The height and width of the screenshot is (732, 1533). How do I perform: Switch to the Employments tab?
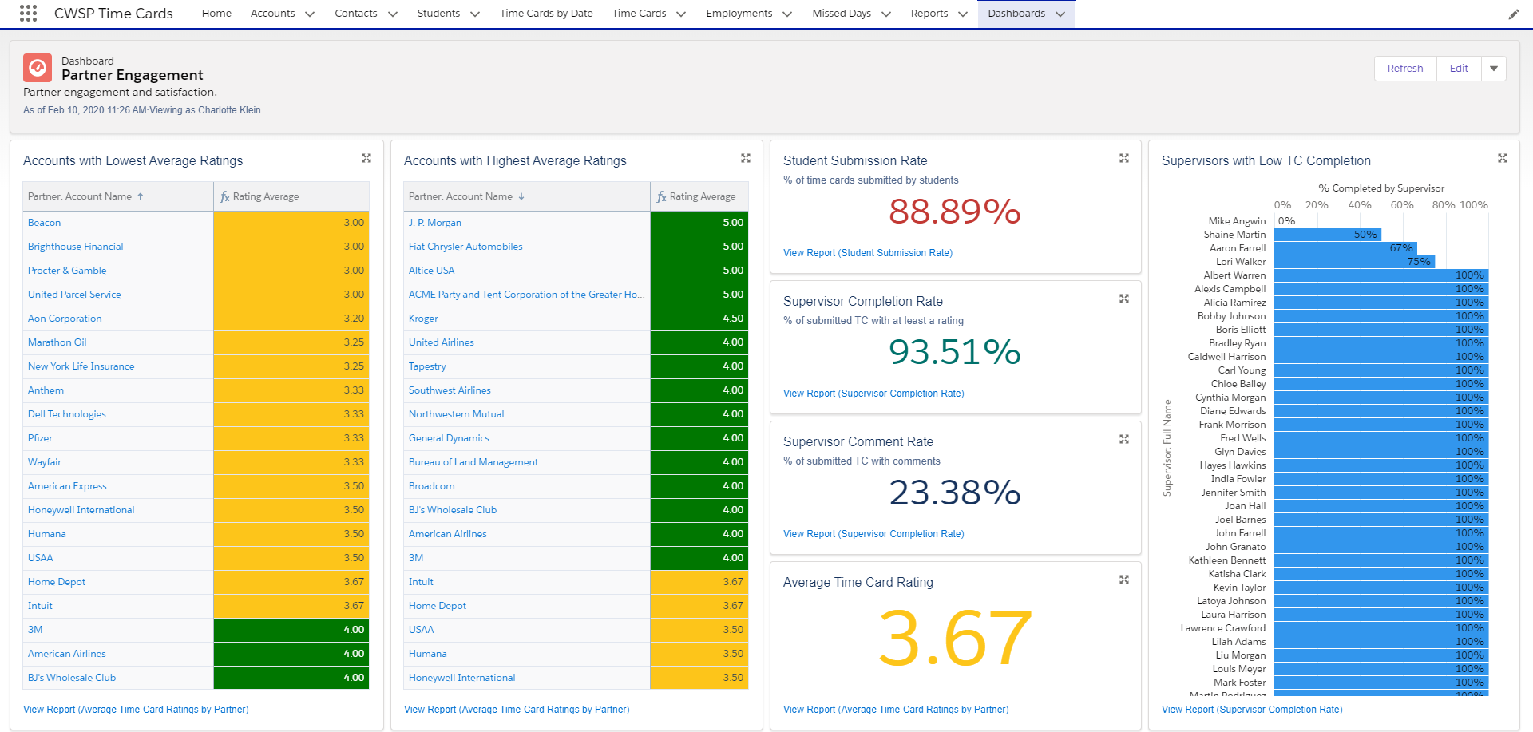[x=739, y=14]
